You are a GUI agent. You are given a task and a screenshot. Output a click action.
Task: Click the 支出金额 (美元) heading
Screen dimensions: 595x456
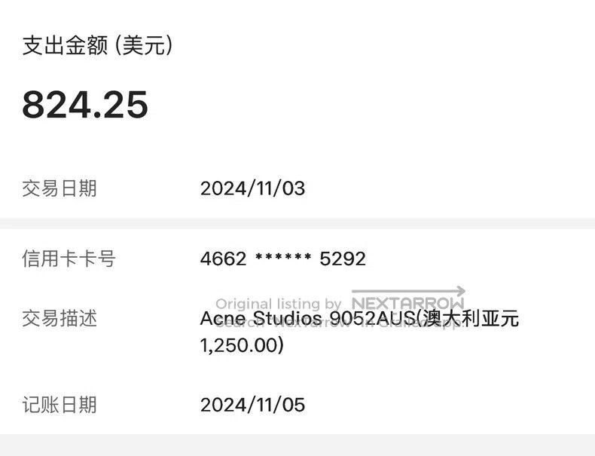pyautogui.click(x=97, y=45)
